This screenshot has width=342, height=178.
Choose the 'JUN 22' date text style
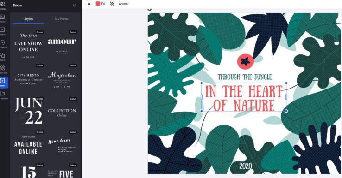(x=28, y=111)
